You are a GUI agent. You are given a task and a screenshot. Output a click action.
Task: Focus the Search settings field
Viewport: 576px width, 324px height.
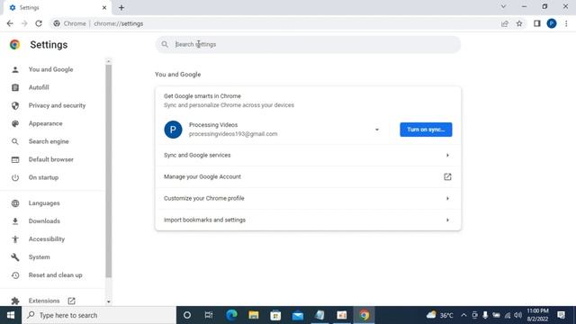(308, 44)
